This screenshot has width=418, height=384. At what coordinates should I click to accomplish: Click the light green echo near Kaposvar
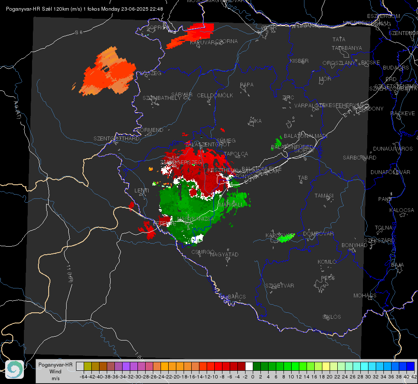point(286,237)
